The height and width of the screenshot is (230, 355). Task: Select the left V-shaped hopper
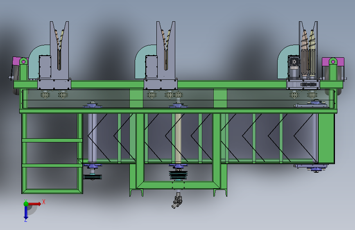click(x=59, y=50)
